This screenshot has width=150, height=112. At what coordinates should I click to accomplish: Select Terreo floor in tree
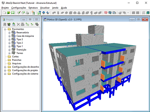20,53
